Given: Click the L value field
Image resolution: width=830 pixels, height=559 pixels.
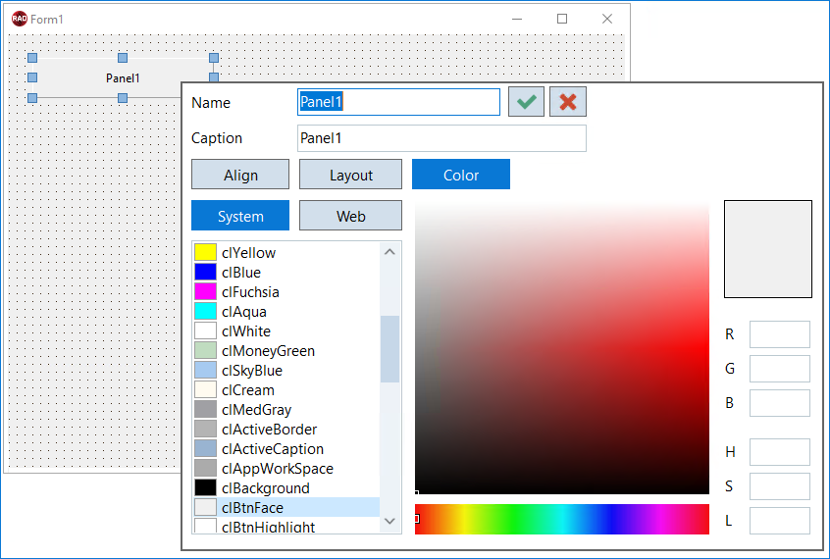Looking at the screenshot, I should 780,521.
